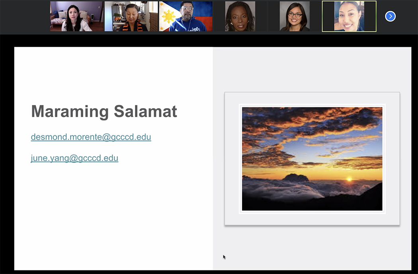Screen dimensions: 418x274
Task: Click the mountain peak silhouette in photo
Action: (295, 177)
